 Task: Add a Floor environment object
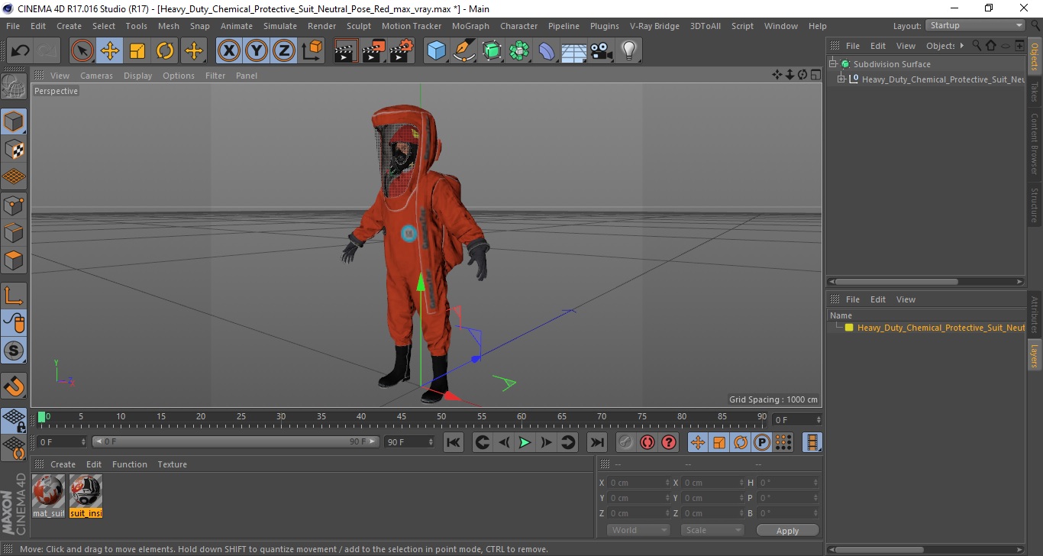click(573, 51)
